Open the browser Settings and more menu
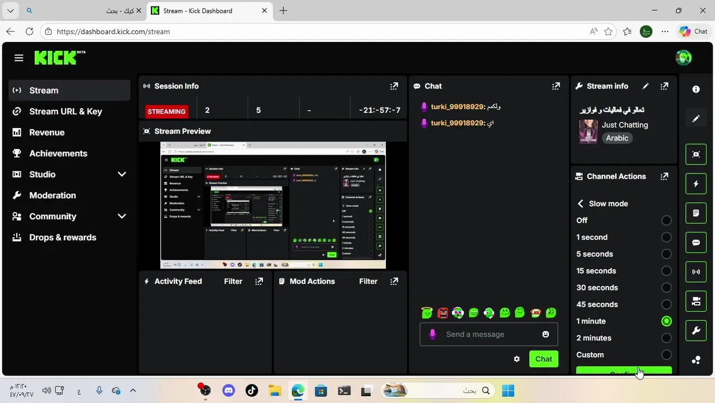 pyautogui.click(x=665, y=31)
